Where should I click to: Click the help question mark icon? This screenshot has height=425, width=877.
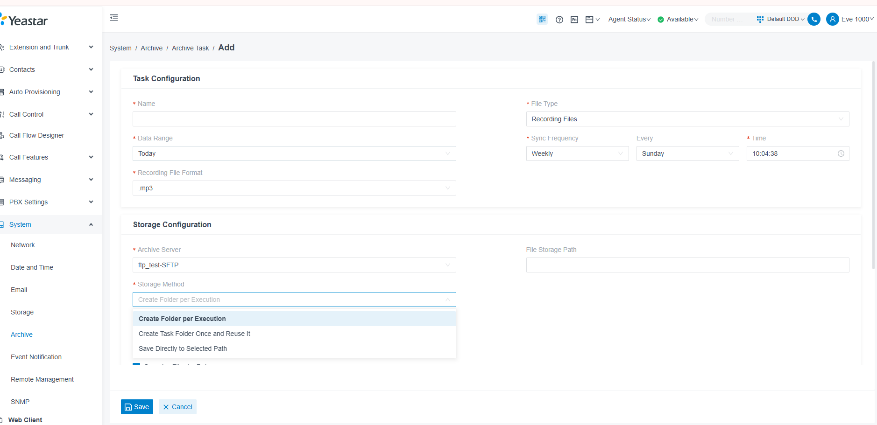pyautogui.click(x=559, y=19)
